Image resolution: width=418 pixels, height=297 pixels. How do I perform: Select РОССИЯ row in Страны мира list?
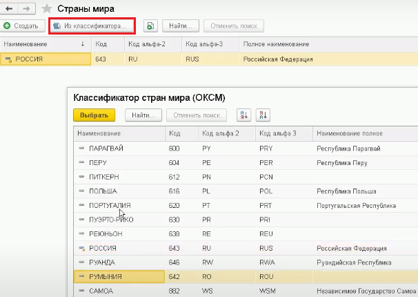click(x=209, y=59)
